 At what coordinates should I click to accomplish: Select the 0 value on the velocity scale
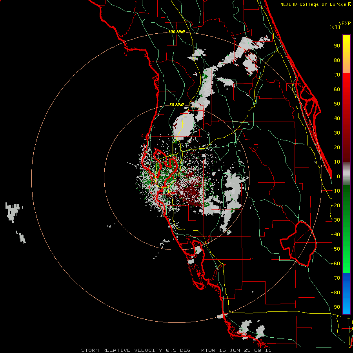coord(338,176)
